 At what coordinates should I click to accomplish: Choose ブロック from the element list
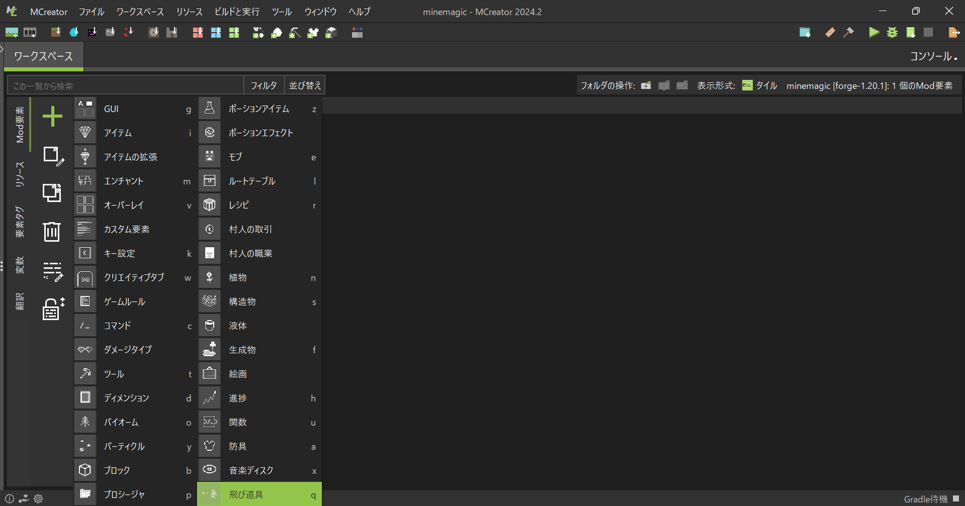(135, 470)
